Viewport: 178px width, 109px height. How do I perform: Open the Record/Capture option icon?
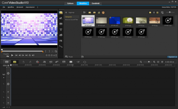(37, 62)
